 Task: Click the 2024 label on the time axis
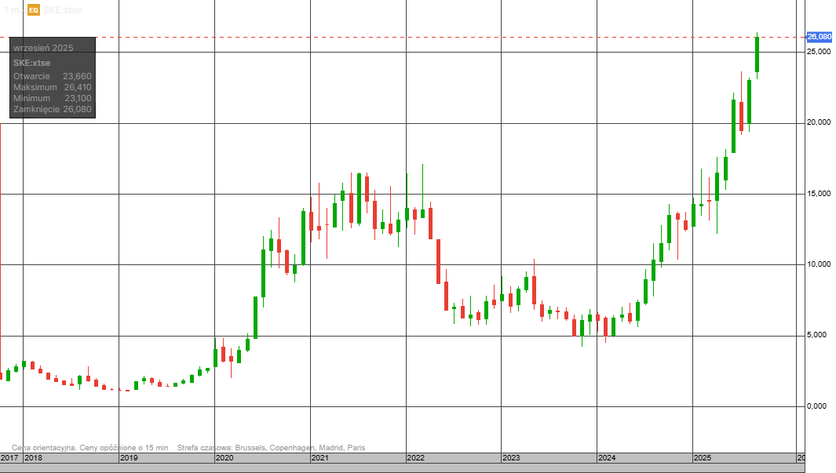click(x=606, y=457)
